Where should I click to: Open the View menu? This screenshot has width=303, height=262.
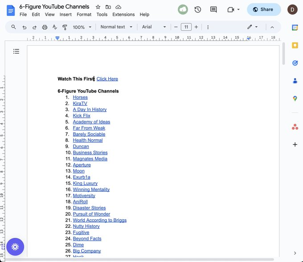point(49,15)
